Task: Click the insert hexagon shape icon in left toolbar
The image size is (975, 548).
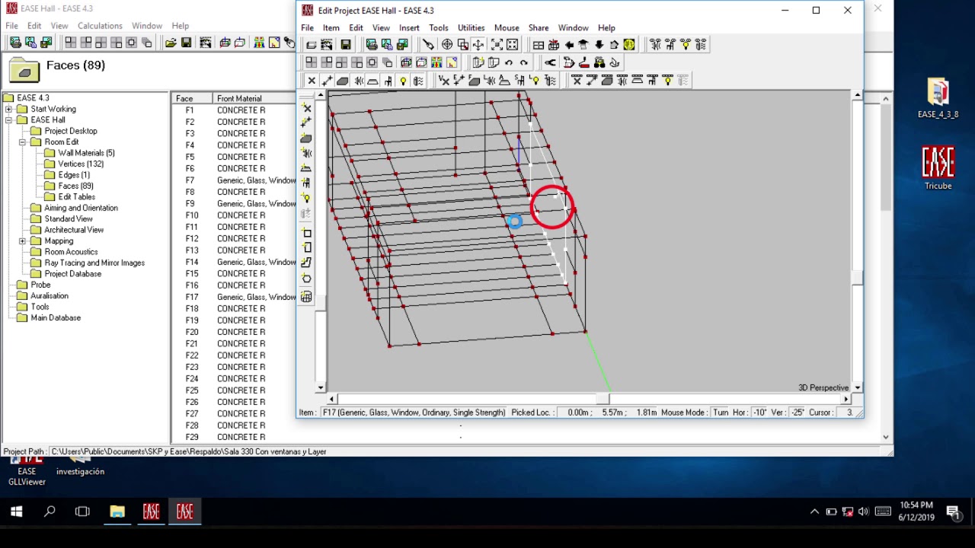Action: 306,278
